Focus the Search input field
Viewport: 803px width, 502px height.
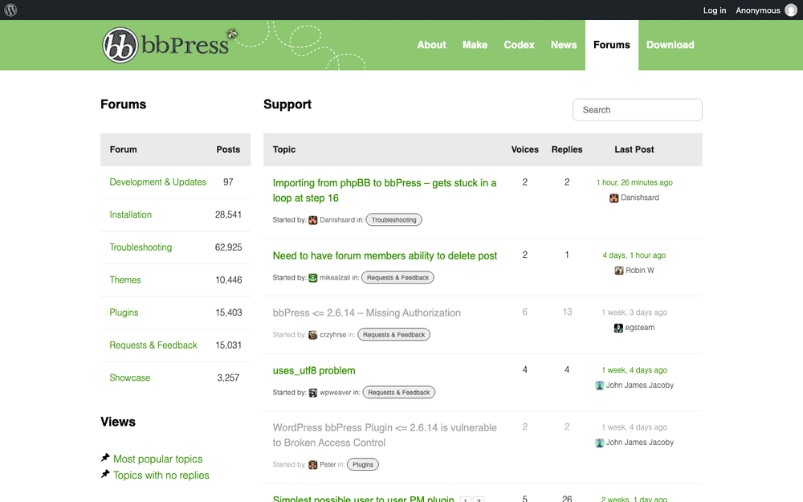pyautogui.click(x=638, y=110)
